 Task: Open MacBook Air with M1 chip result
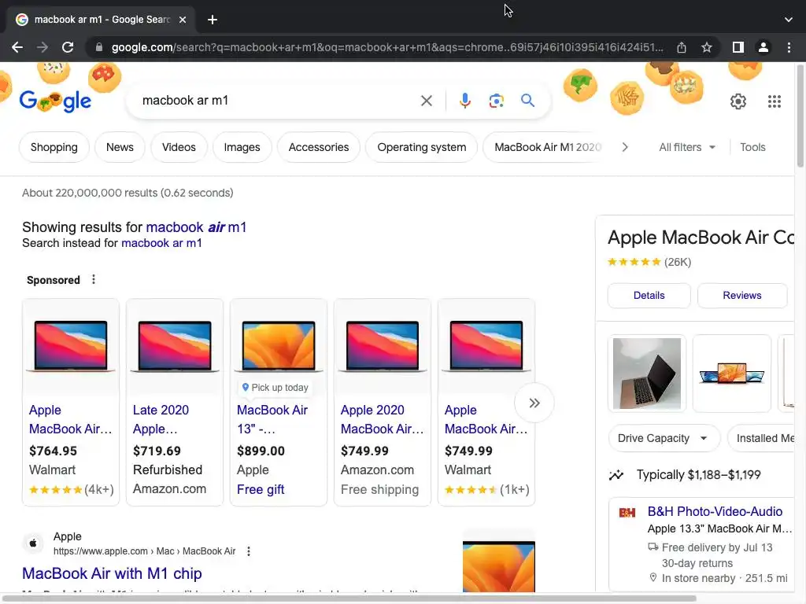(112, 573)
